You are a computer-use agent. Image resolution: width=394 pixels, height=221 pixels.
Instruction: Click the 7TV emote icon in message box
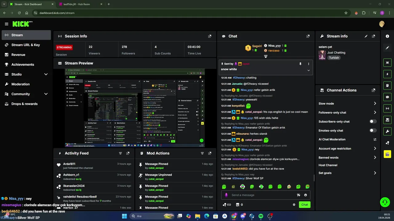coord(298,195)
